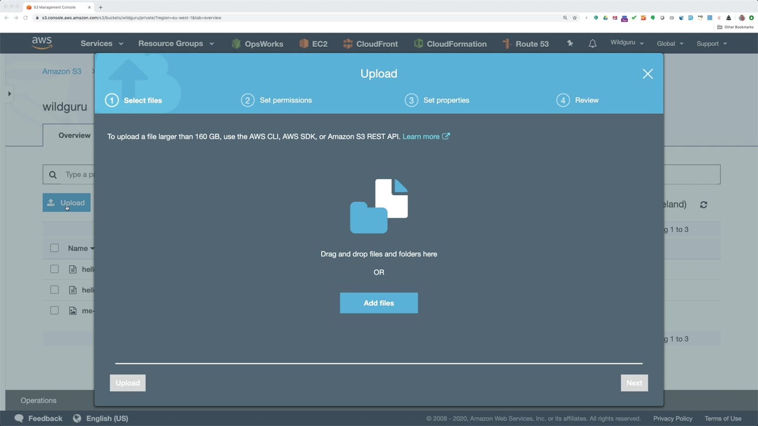This screenshot has width=758, height=426.
Task: Open the browser profile avatar
Action: click(x=741, y=18)
